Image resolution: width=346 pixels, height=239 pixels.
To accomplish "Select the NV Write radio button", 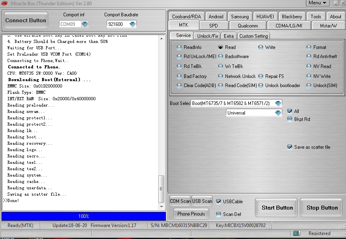I will [309, 76].
